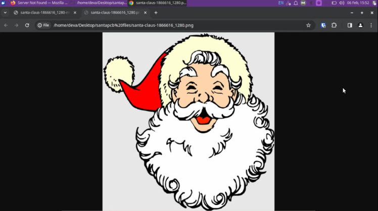The width and height of the screenshot is (378, 211).
Task: Open the network connections tray icon
Action: click(x=289, y=3)
